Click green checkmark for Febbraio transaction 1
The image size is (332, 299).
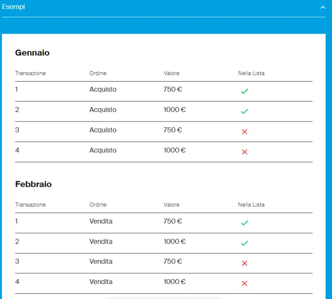point(245,223)
